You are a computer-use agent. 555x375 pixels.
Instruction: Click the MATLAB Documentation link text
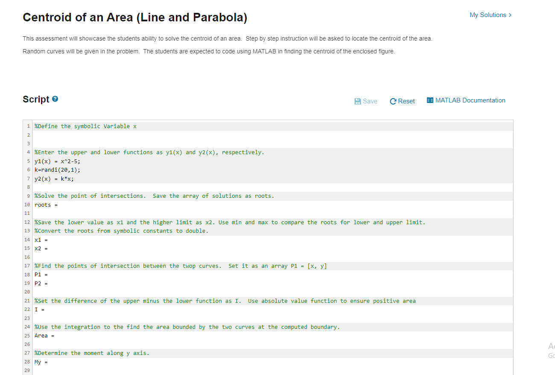click(470, 100)
